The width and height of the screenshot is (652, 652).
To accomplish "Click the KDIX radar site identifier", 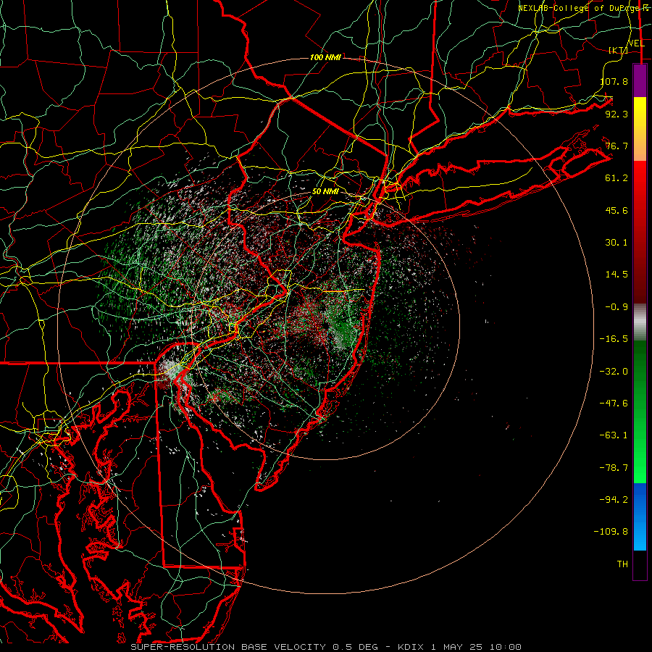I will click(411, 647).
